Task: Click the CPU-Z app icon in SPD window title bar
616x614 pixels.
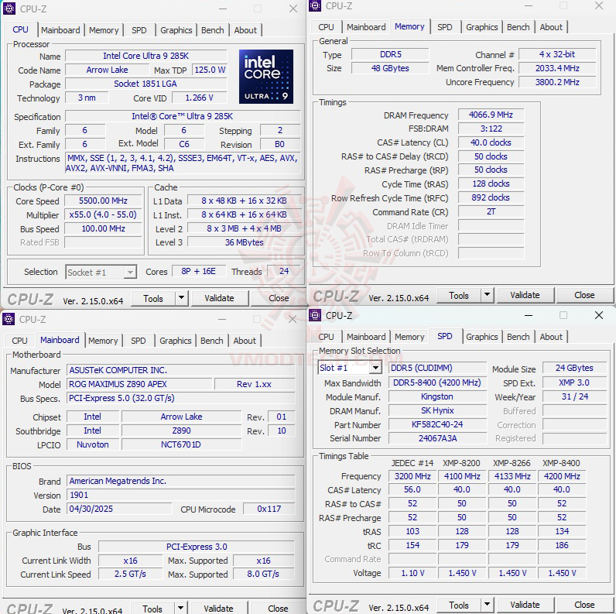Action: tap(315, 315)
